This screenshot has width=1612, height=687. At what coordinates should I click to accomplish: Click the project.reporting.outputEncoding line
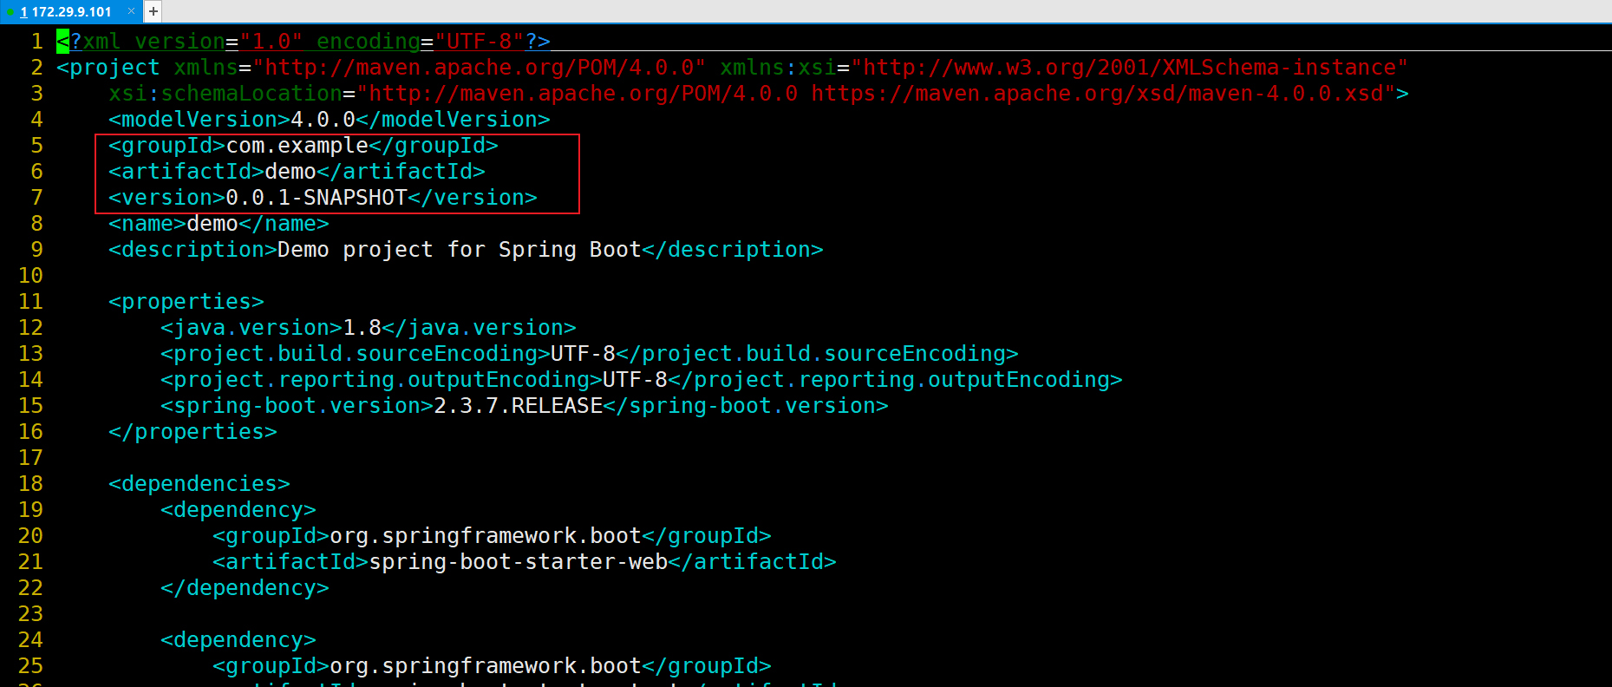point(642,380)
